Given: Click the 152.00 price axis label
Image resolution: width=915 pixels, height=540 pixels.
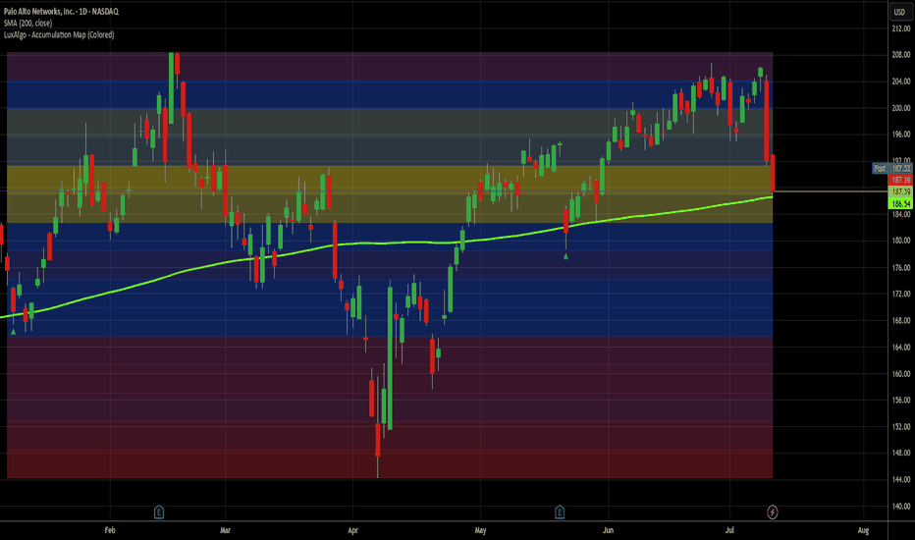Looking at the screenshot, I should click(x=901, y=427).
